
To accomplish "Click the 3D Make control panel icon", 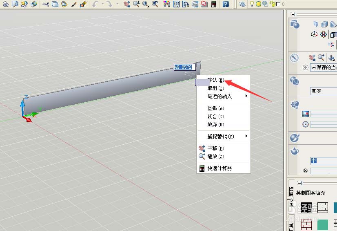I will click(295, 24).
